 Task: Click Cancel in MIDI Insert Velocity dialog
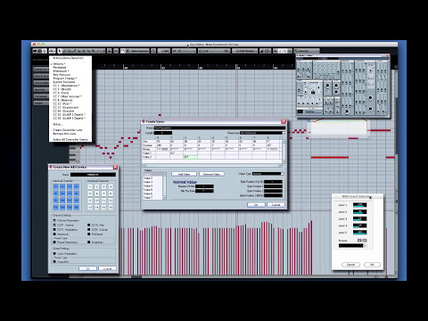(x=350, y=265)
